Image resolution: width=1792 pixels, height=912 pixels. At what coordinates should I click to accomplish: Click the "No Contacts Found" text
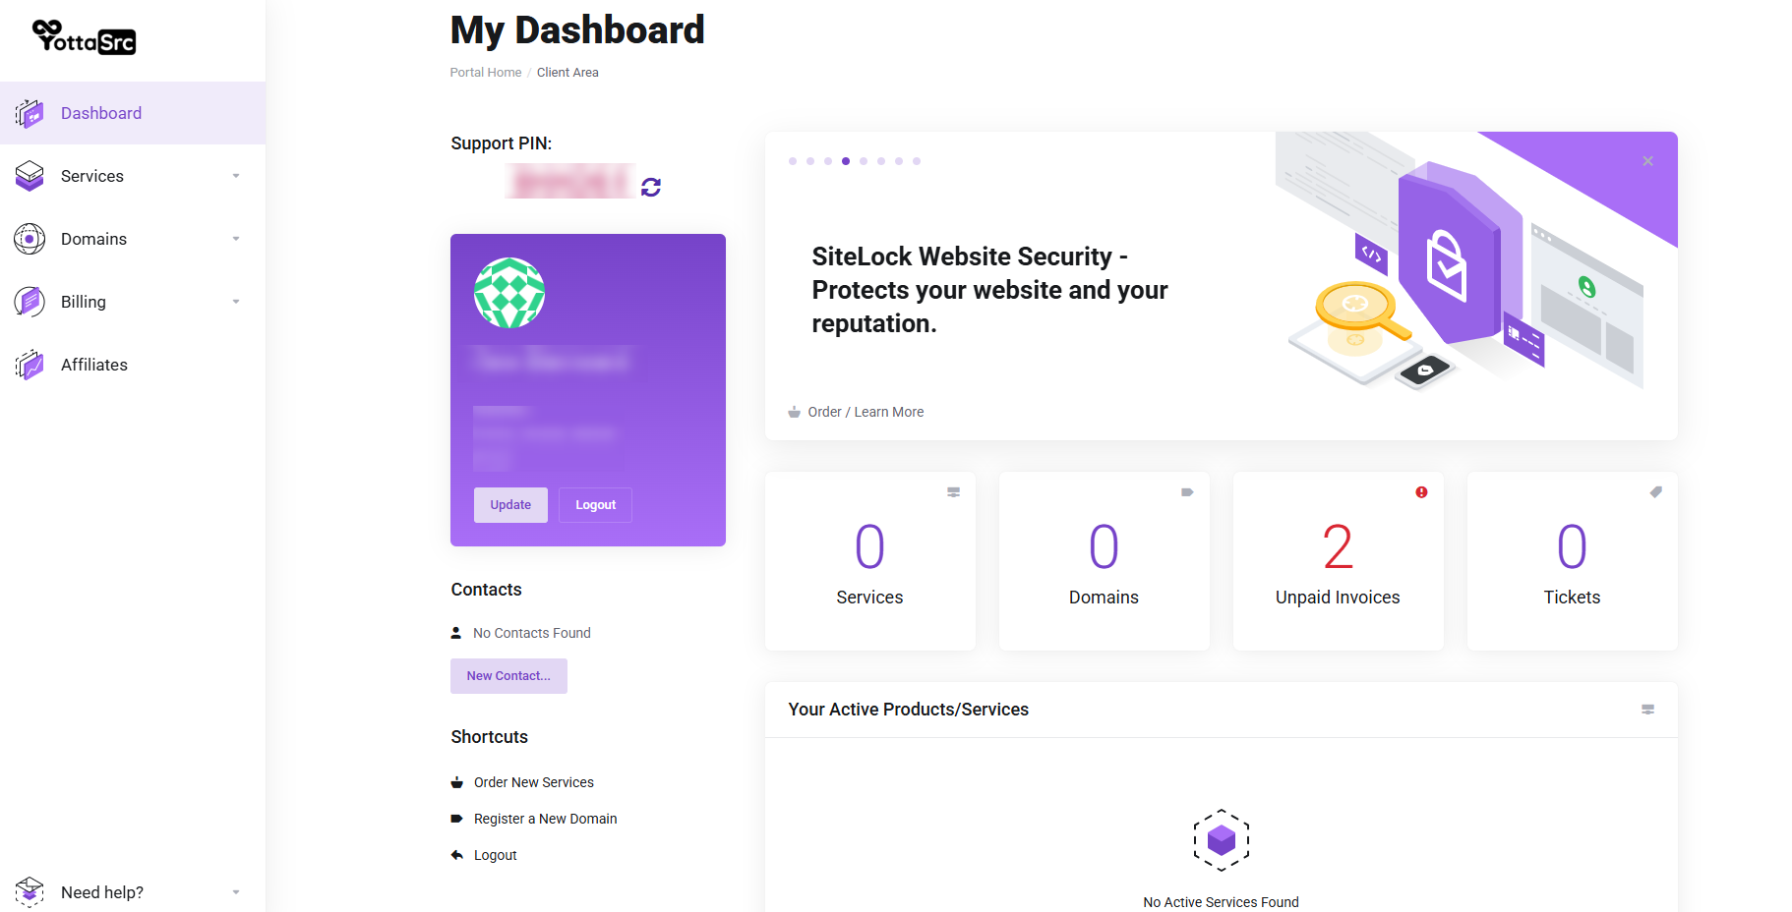pos(532,633)
